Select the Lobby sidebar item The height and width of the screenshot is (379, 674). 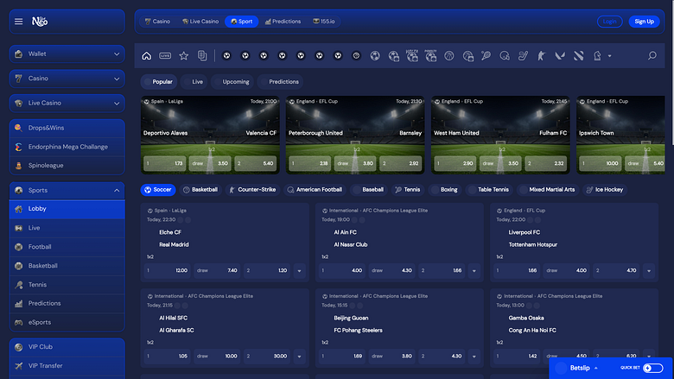click(67, 209)
